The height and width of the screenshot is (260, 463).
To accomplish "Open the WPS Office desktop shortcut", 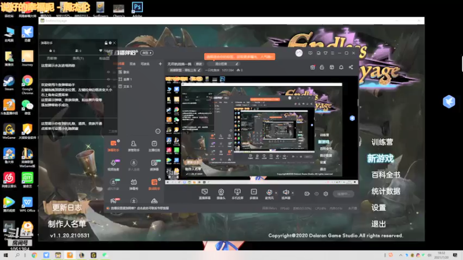I will click(27, 205).
